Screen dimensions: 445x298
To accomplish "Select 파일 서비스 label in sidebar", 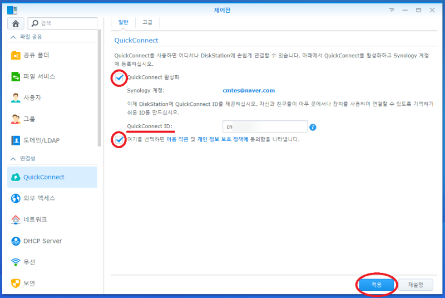I will 39,76.
